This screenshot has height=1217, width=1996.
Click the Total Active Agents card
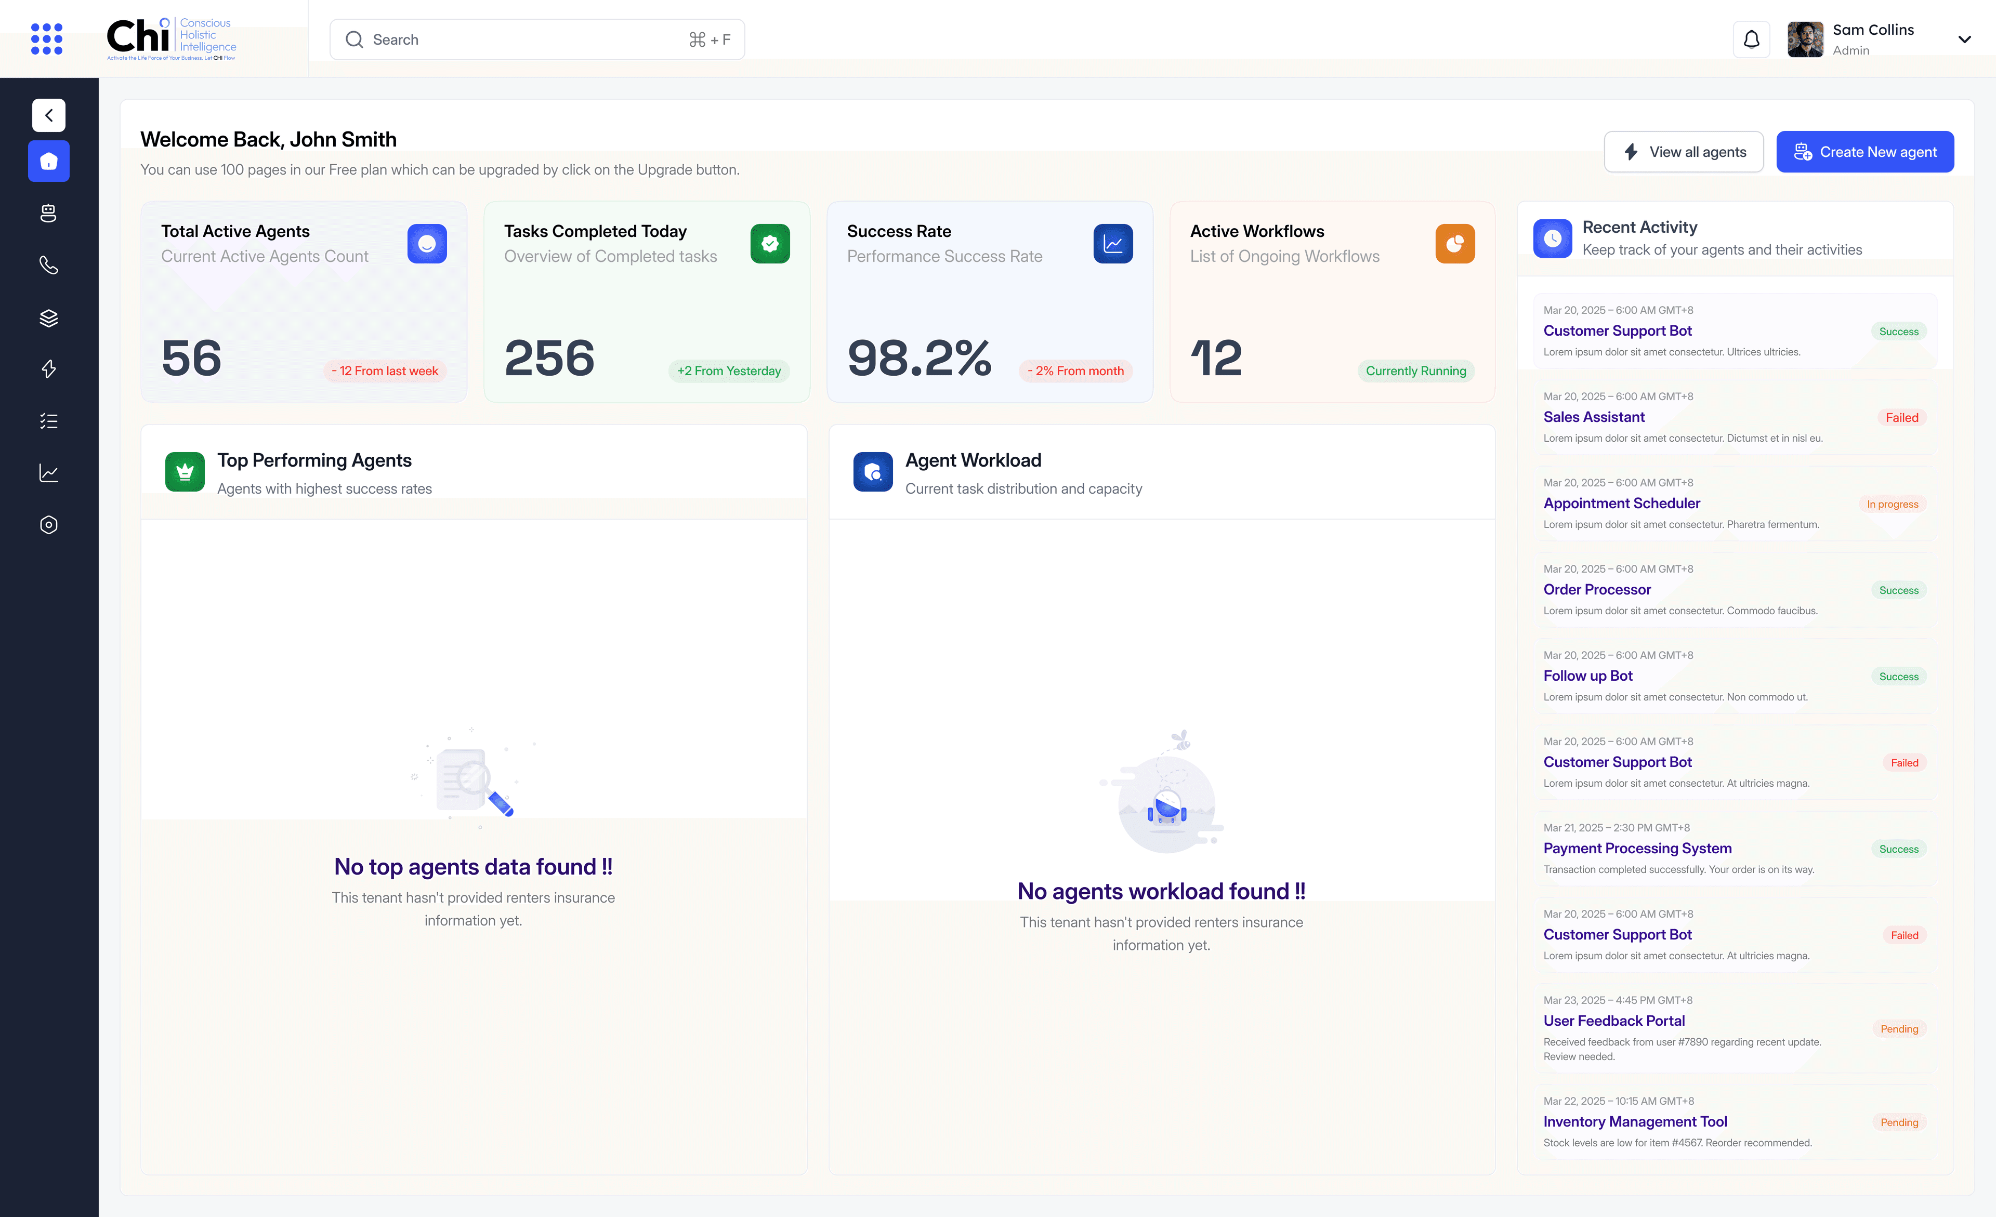304,301
